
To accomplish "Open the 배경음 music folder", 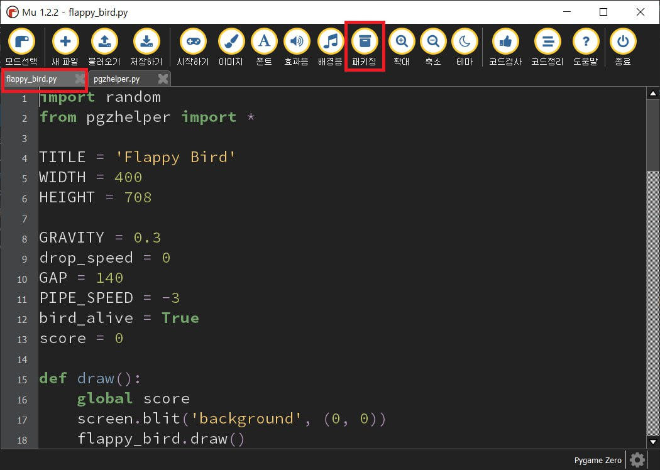I will pyautogui.click(x=331, y=42).
